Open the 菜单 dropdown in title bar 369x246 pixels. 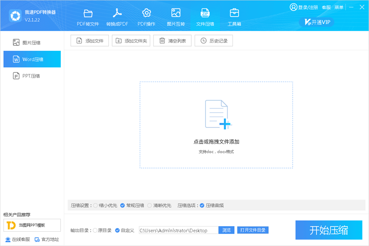tap(339, 7)
